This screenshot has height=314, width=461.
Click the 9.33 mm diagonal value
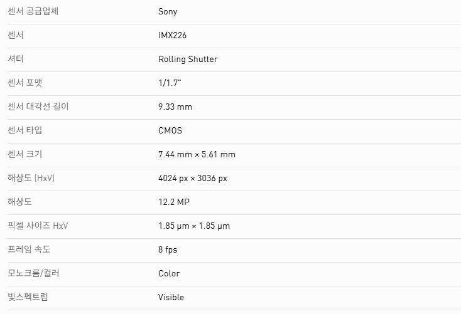(175, 107)
